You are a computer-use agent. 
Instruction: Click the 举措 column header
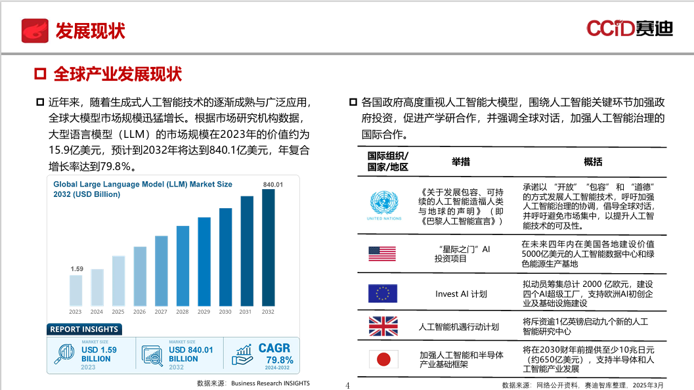point(461,162)
